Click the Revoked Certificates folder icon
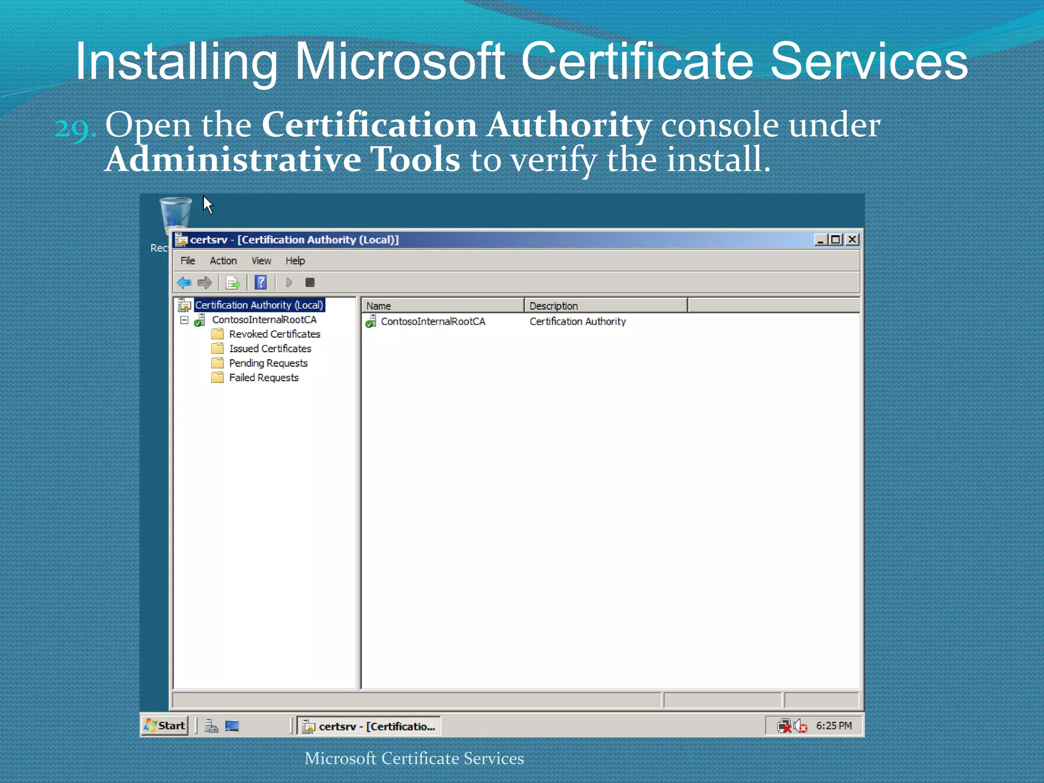 (218, 334)
